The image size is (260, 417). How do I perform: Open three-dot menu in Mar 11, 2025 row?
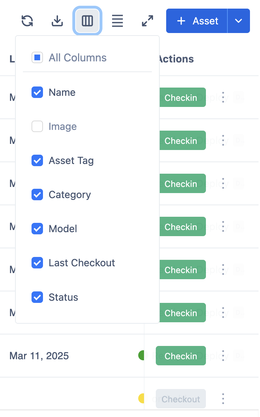tap(223, 356)
